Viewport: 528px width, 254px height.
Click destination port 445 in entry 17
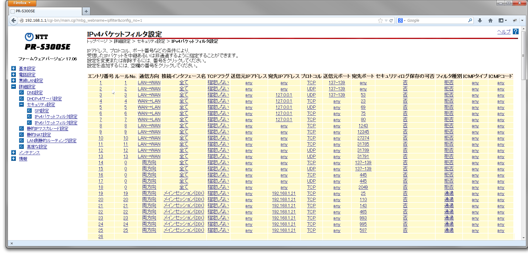[363, 181]
